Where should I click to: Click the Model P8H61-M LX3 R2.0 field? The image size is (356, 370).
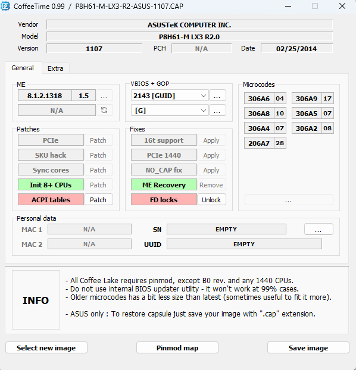(189, 36)
